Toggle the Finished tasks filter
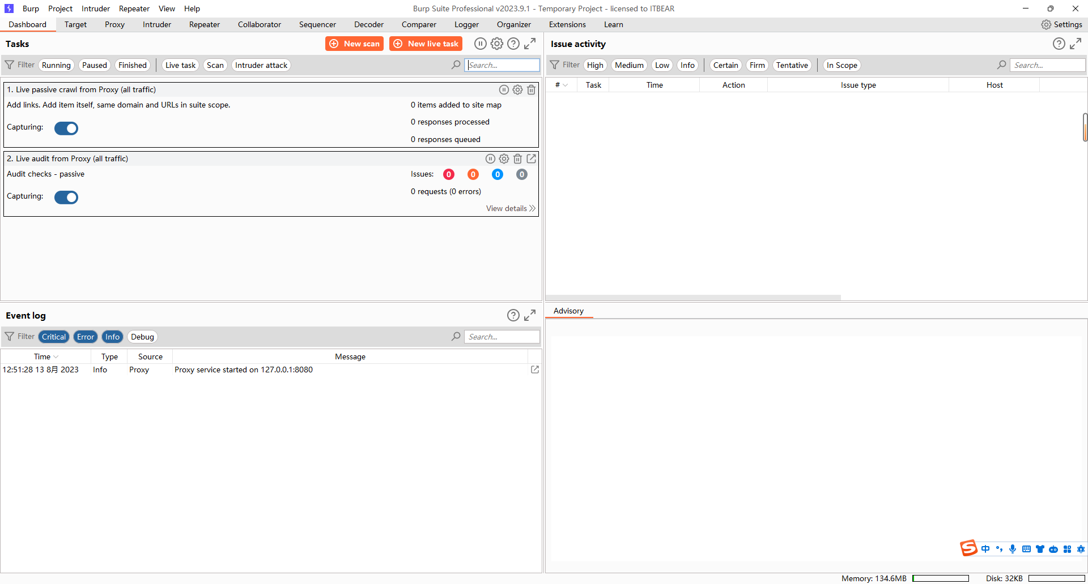Image resolution: width=1088 pixels, height=584 pixels. click(x=133, y=65)
